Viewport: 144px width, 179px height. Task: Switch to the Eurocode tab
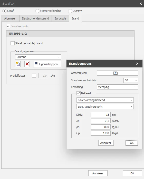(x=60, y=18)
